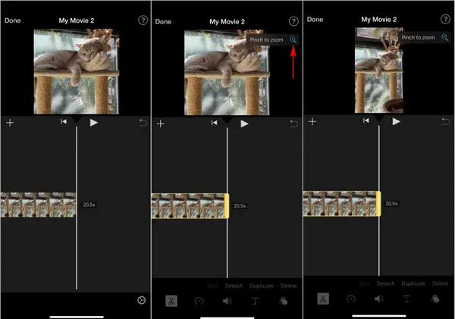
Task: Open the volume tool in middle screen
Action: click(227, 301)
